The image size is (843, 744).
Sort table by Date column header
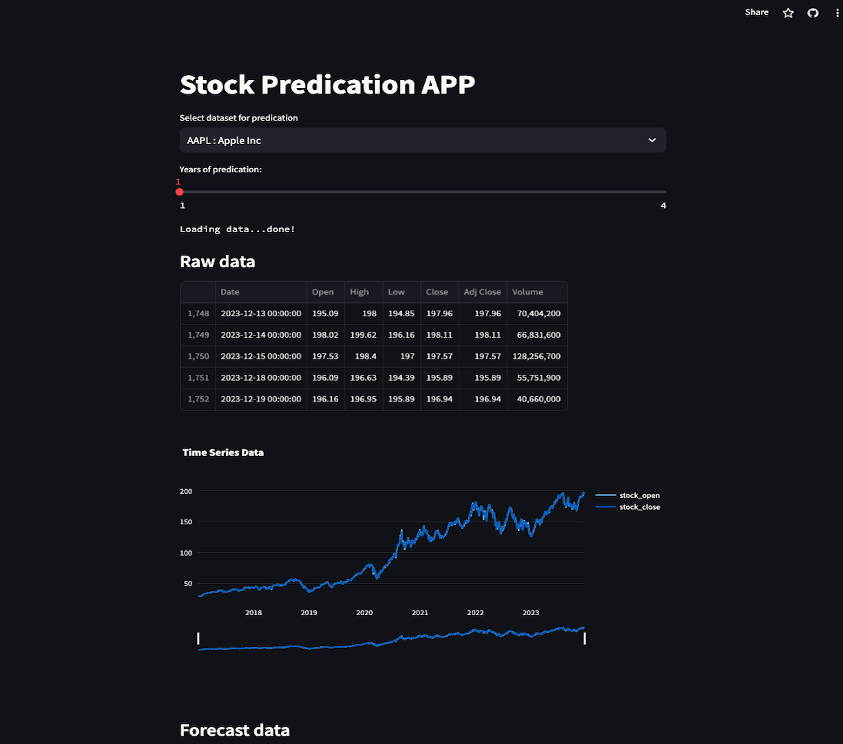click(230, 292)
